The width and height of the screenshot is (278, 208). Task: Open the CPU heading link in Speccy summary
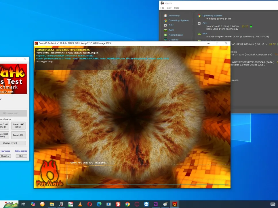[x=205, y=23]
